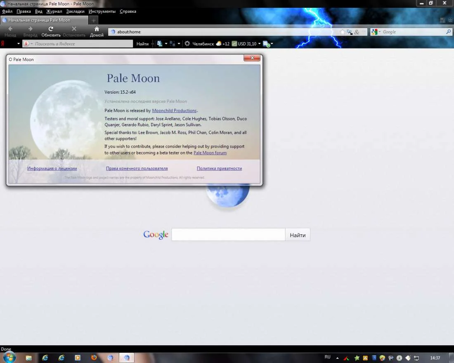Open the Справка menu
Image resolution: width=454 pixels, height=363 pixels.
click(128, 11)
